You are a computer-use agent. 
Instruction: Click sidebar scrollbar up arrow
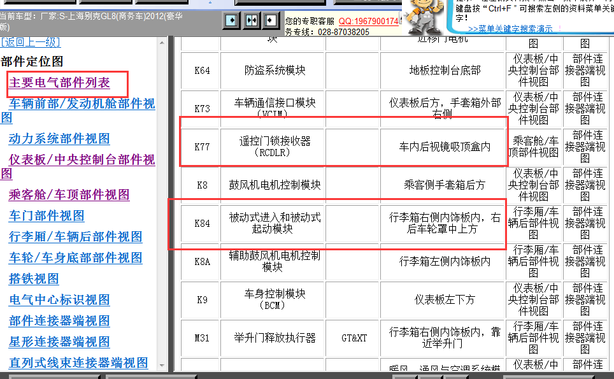(x=162, y=42)
